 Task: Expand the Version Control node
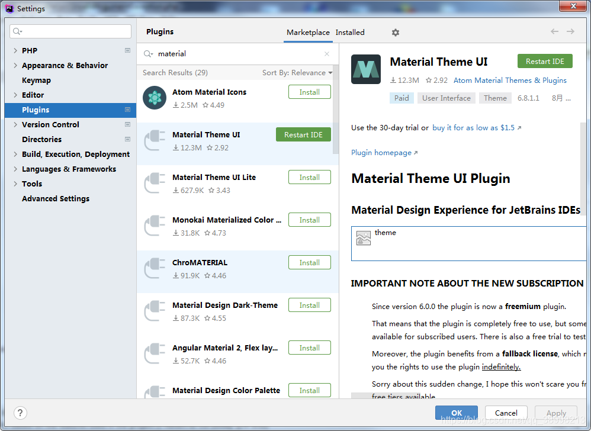coord(15,124)
